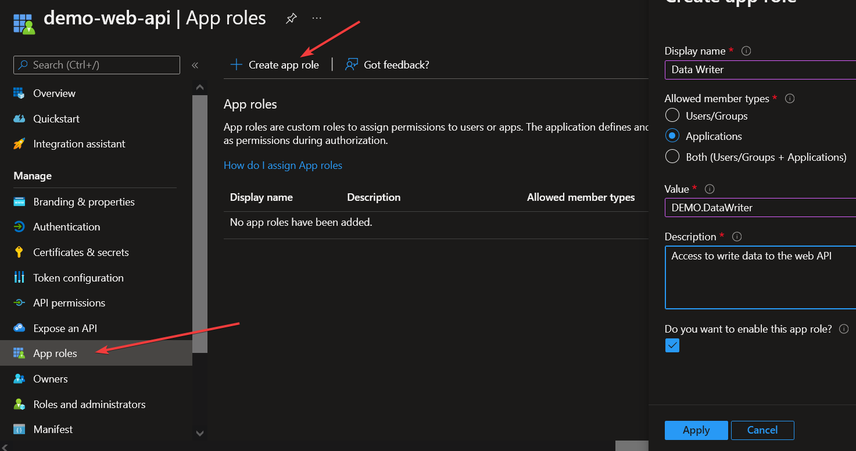The width and height of the screenshot is (856, 451).
Task: Click the API permissions icon
Action: coord(19,303)
